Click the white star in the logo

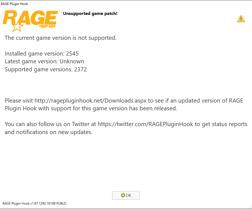(x=17, y=27)
